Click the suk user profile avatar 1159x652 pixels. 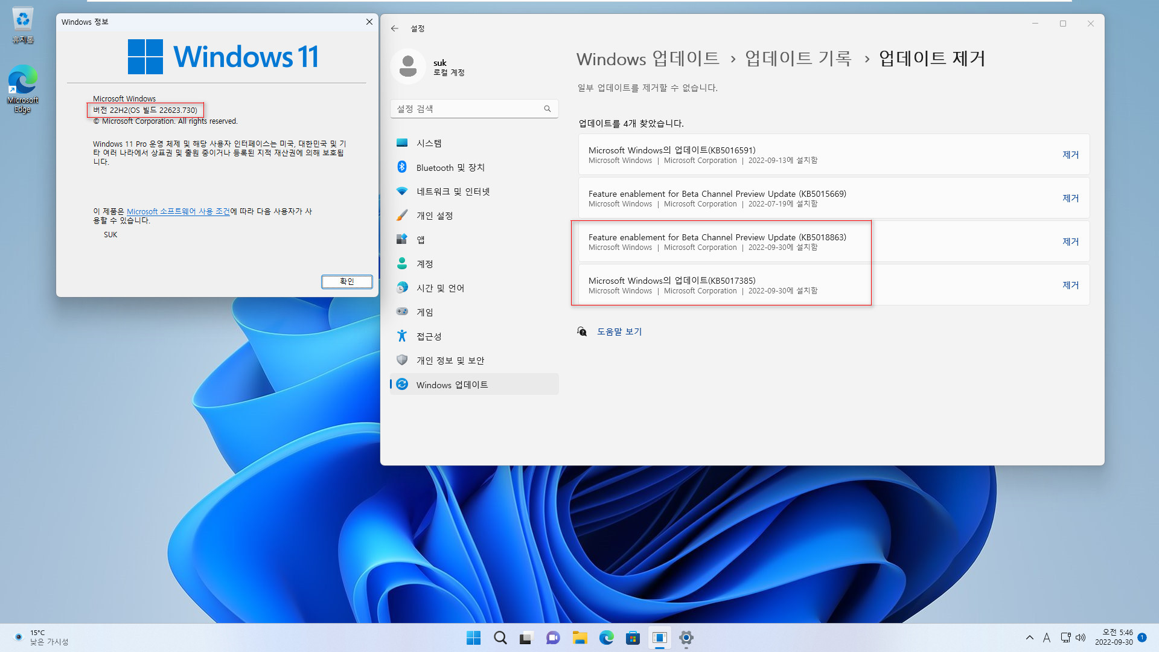coord(408,66)
